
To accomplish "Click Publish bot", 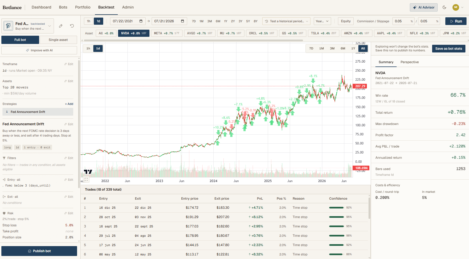I will pyautogui.click(x=39, y=251).
